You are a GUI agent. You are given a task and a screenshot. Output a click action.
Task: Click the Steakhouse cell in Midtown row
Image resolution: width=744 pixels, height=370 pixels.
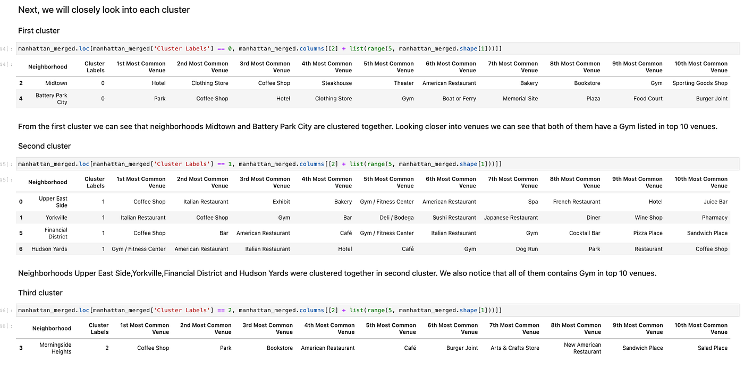[x=336, y=83]
